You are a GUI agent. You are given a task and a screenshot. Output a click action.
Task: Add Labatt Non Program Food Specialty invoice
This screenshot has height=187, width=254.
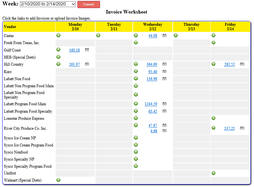click(136, 94)
